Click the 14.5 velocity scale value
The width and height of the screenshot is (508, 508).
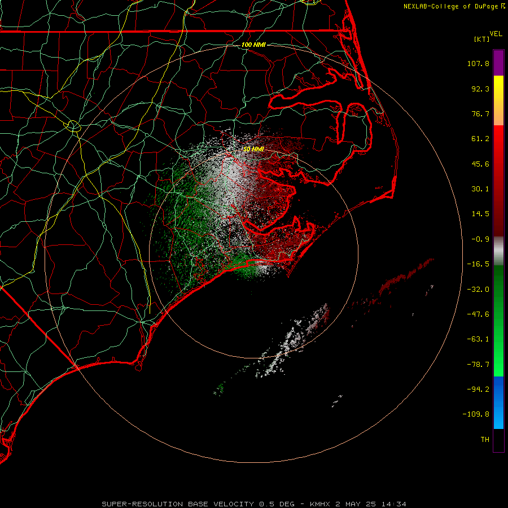(x=480, y=214)
